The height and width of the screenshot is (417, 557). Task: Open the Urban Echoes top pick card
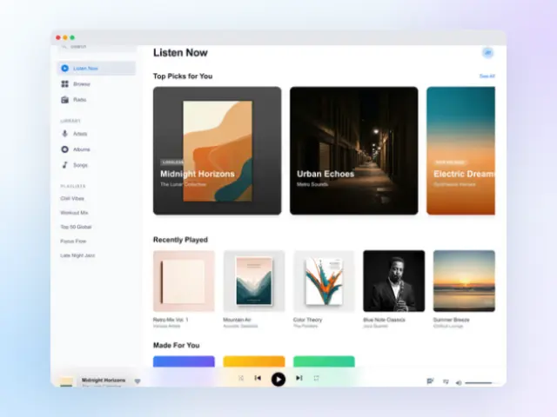tap(354, 150)
